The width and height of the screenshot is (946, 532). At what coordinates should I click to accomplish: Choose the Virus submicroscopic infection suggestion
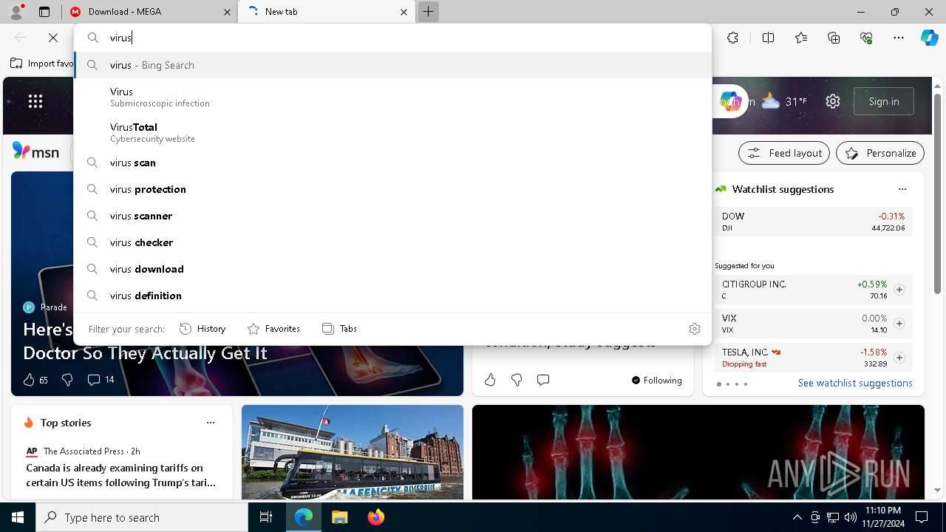coord(392,97)
